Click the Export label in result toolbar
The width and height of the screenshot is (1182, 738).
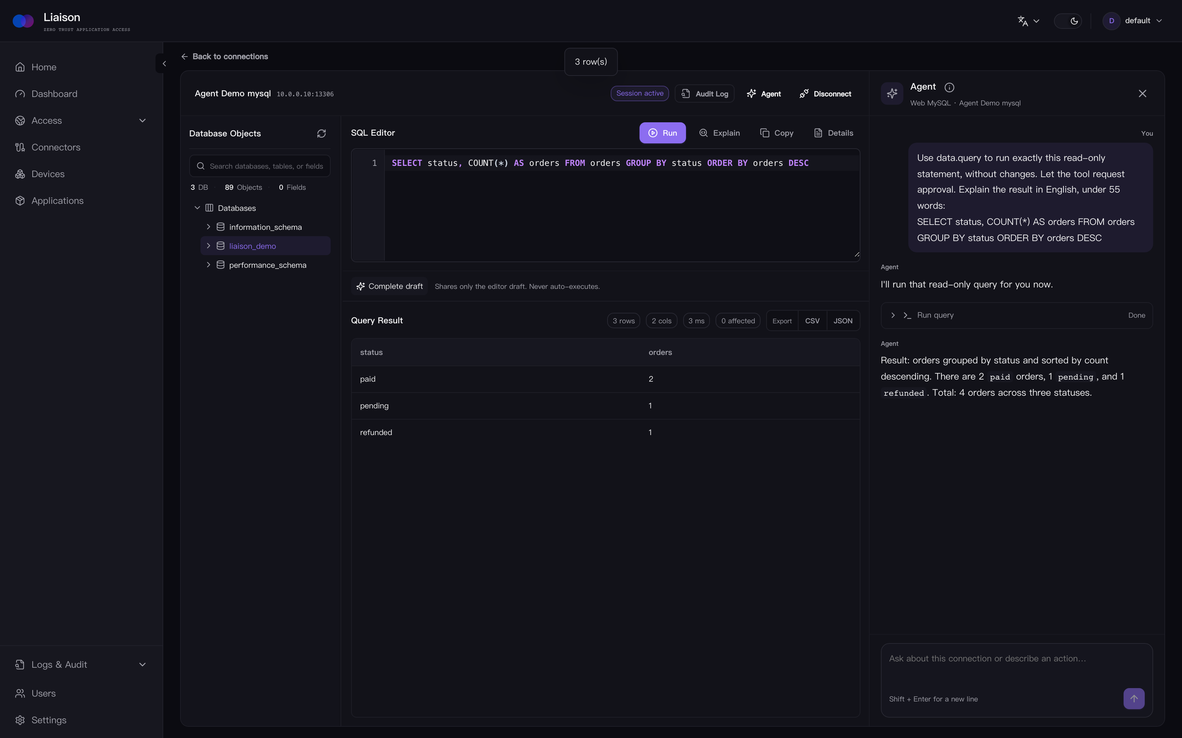tap(781, 321)
